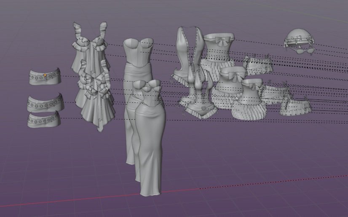
Task: Select the front long corset gown
Action: 150,137
